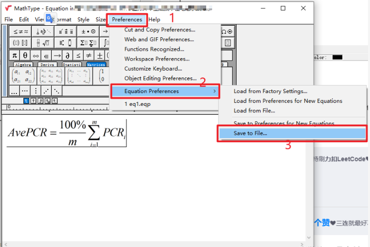Switch to the Statistics tab
Viewport: 370px width, 247px height.
72,65
